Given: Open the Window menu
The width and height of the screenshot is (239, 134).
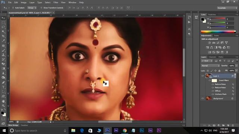Looking at the screenshot, I should 72,3.
